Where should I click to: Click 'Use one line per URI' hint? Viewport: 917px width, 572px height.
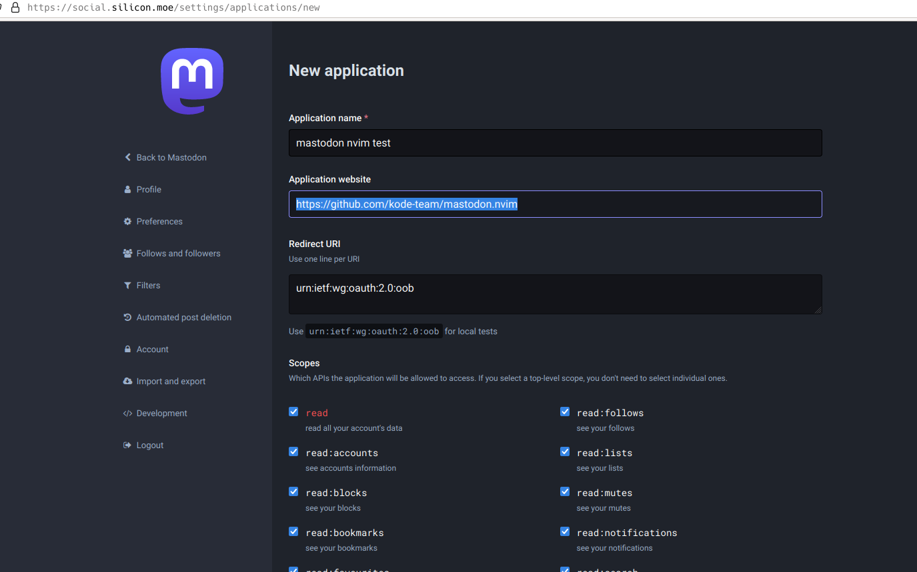pos(324,258)
